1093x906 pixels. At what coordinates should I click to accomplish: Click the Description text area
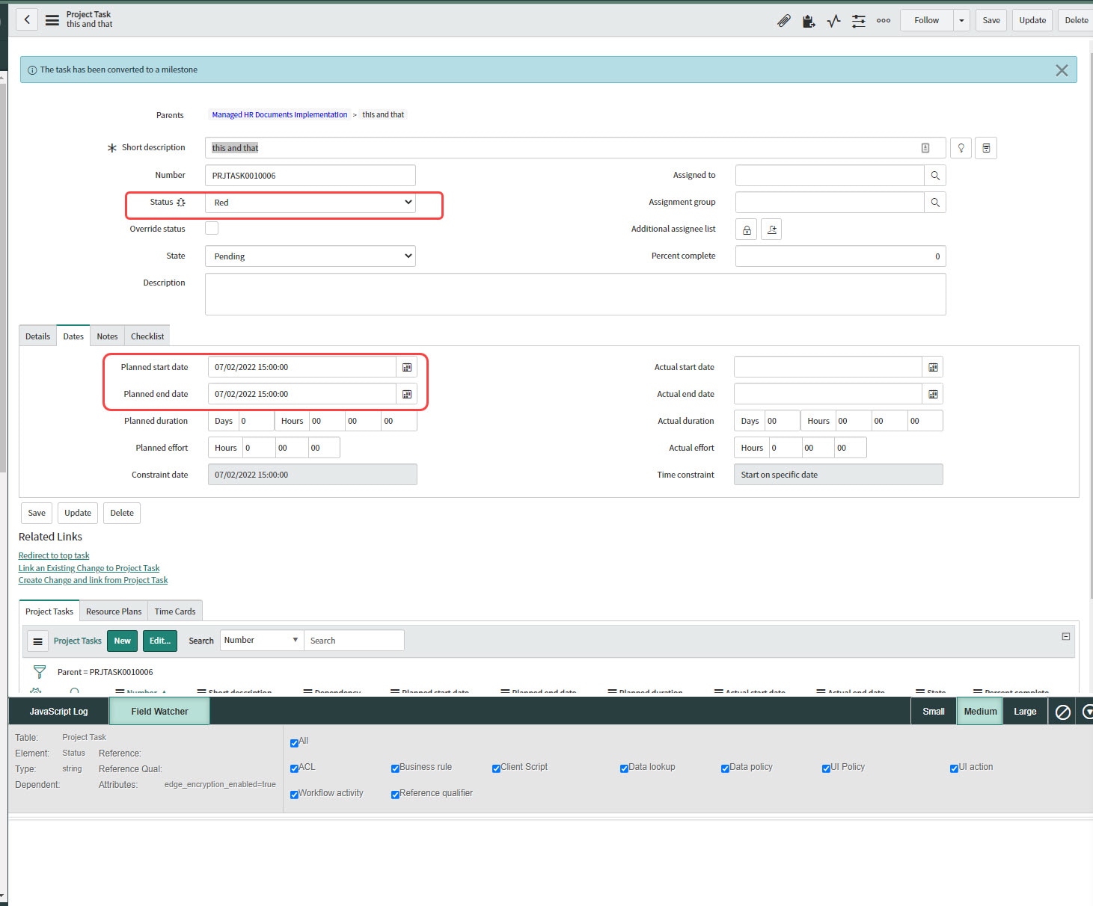(x=575, y=294)
